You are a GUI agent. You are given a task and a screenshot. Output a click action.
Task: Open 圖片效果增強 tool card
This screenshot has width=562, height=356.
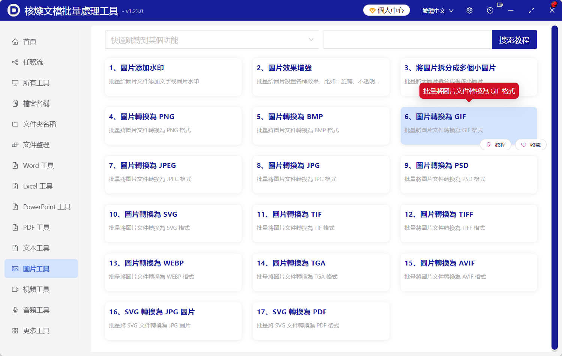(321, 77)
